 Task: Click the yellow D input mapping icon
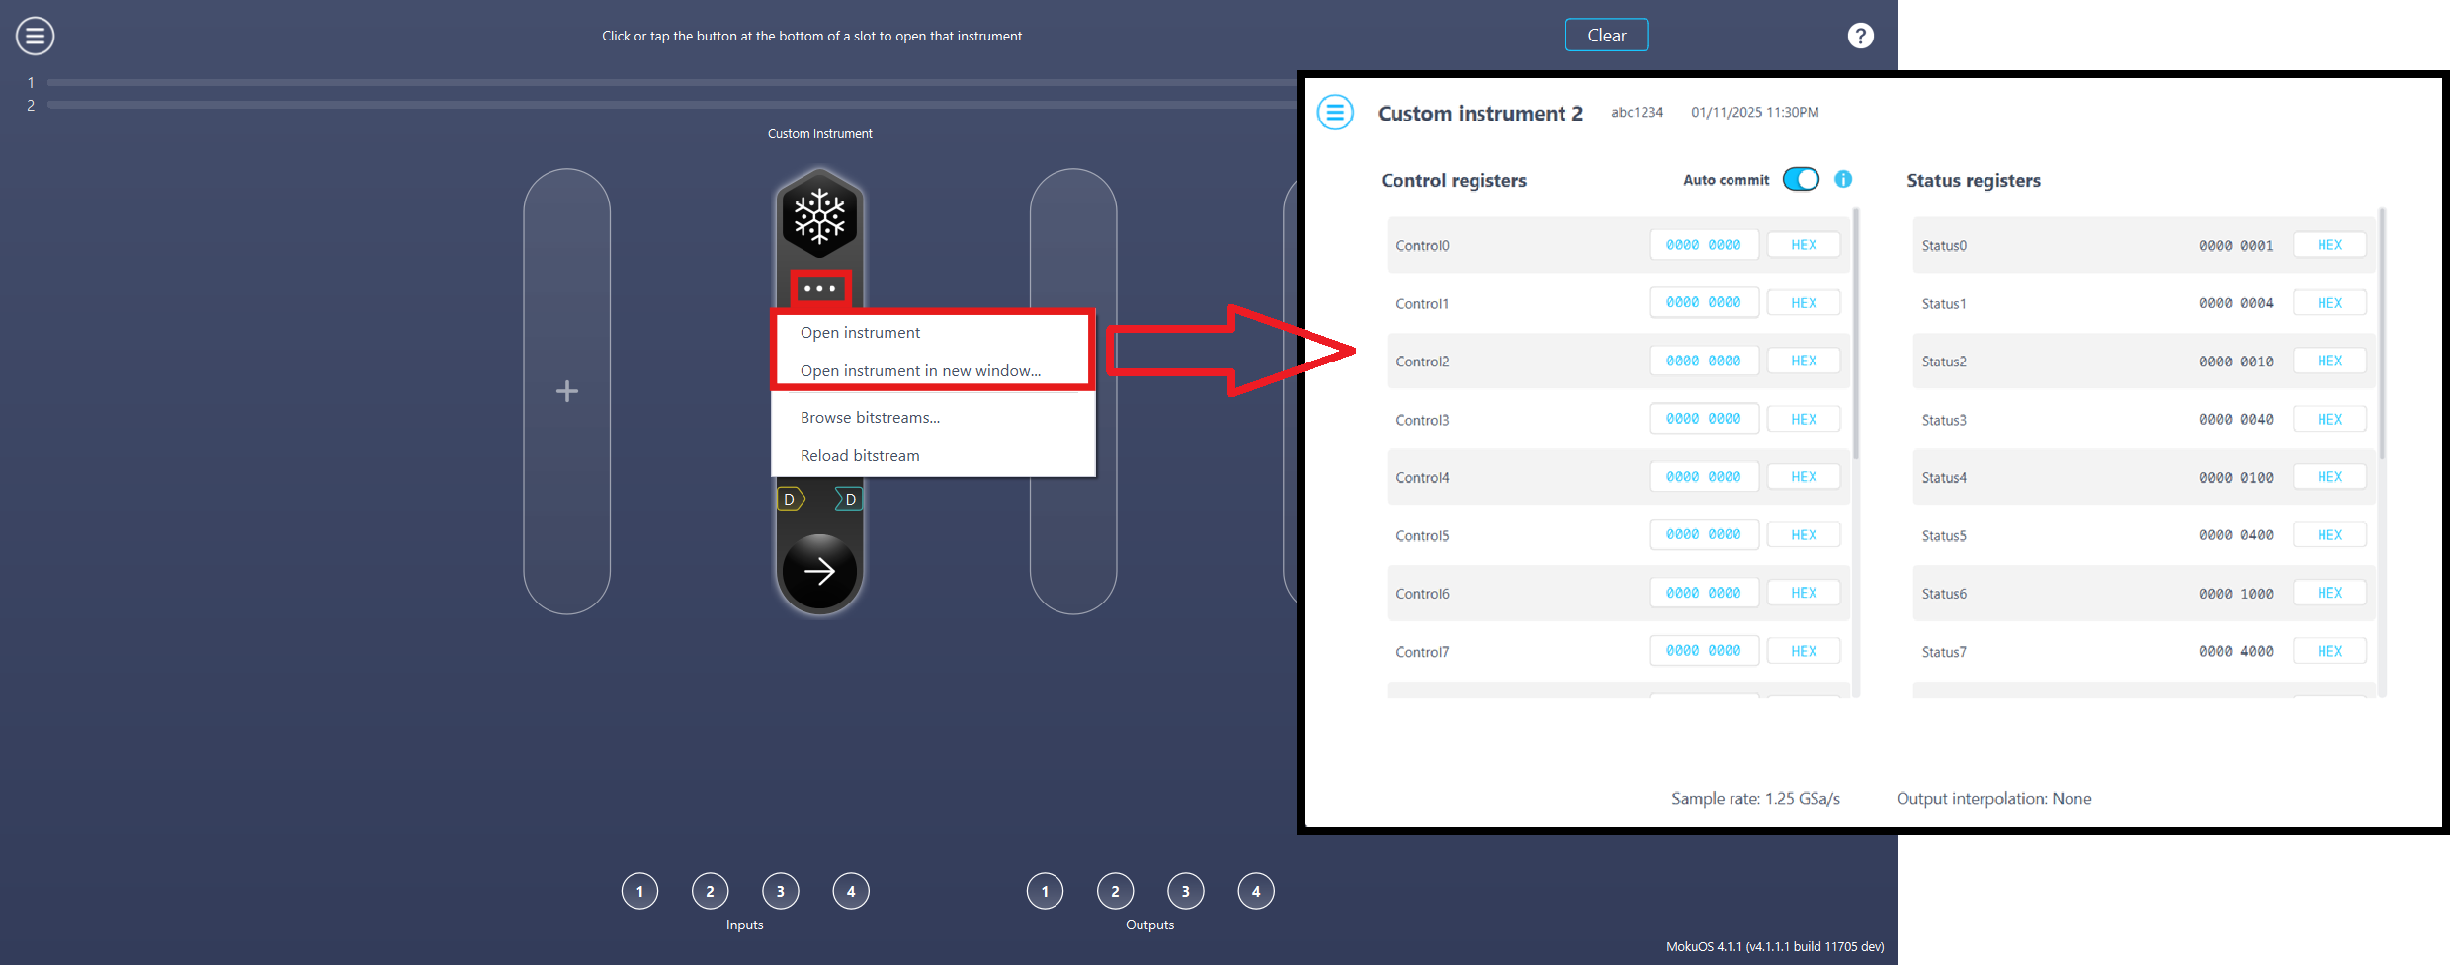[x=789, y=499]
